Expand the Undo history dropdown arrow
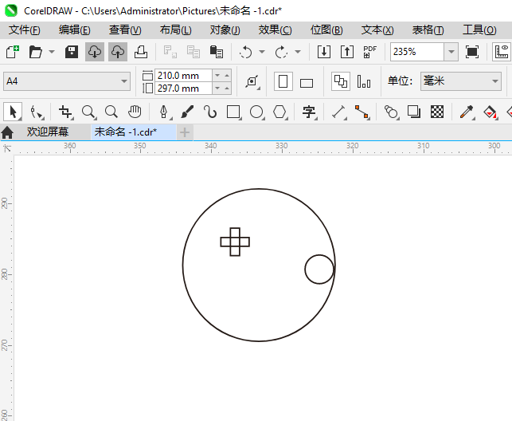The width and height of the screenshot is (512, 421). 262,52
